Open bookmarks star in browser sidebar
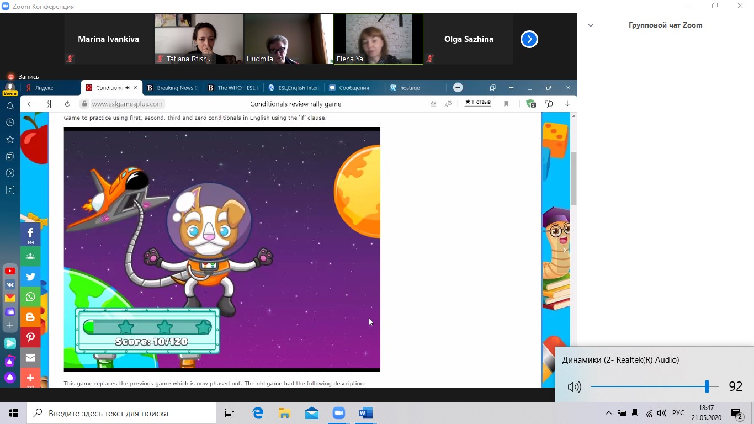754x424 pixels. pos(10,140)
